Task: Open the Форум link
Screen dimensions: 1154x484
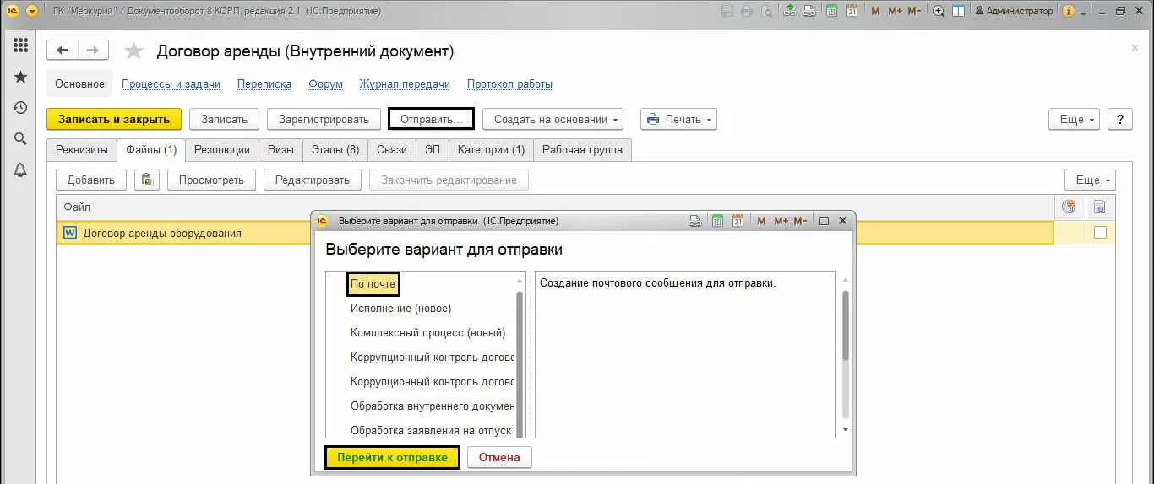Action: click(325, 84)
